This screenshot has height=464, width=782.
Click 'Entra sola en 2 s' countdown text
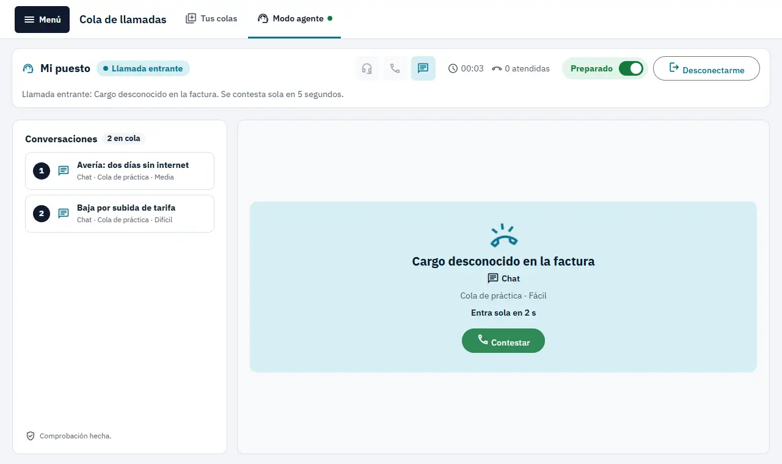[x=503, y=313]
